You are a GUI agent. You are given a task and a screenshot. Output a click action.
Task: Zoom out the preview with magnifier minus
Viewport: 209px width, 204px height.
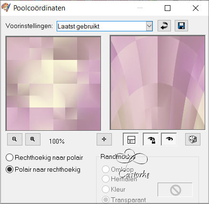(x=15, y=139)
